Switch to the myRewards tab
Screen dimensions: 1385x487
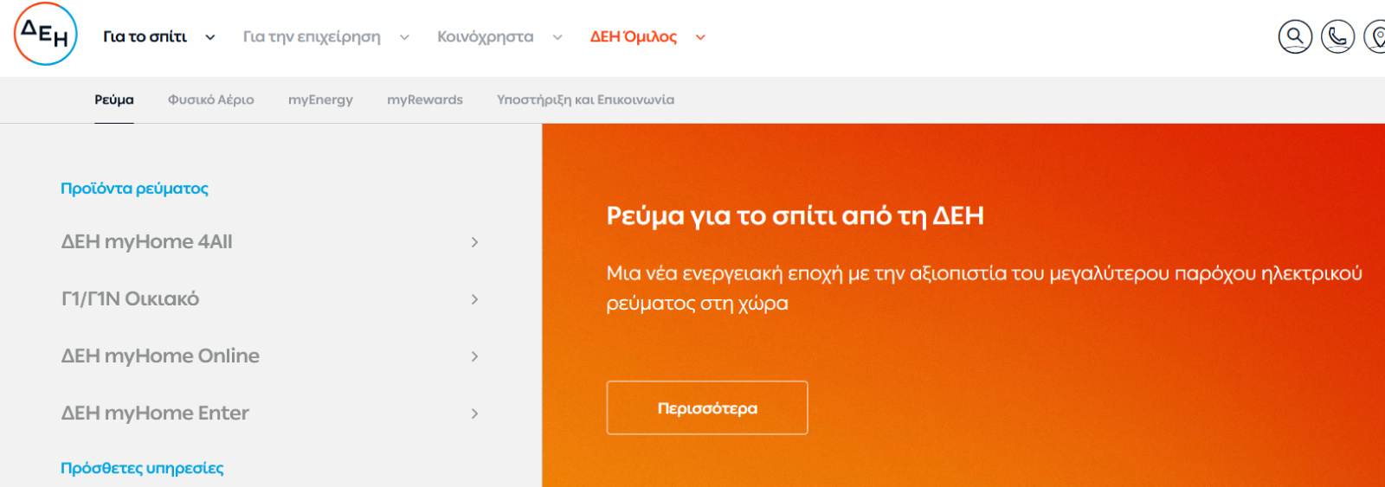pyautogui.click(x=425, y=99)
